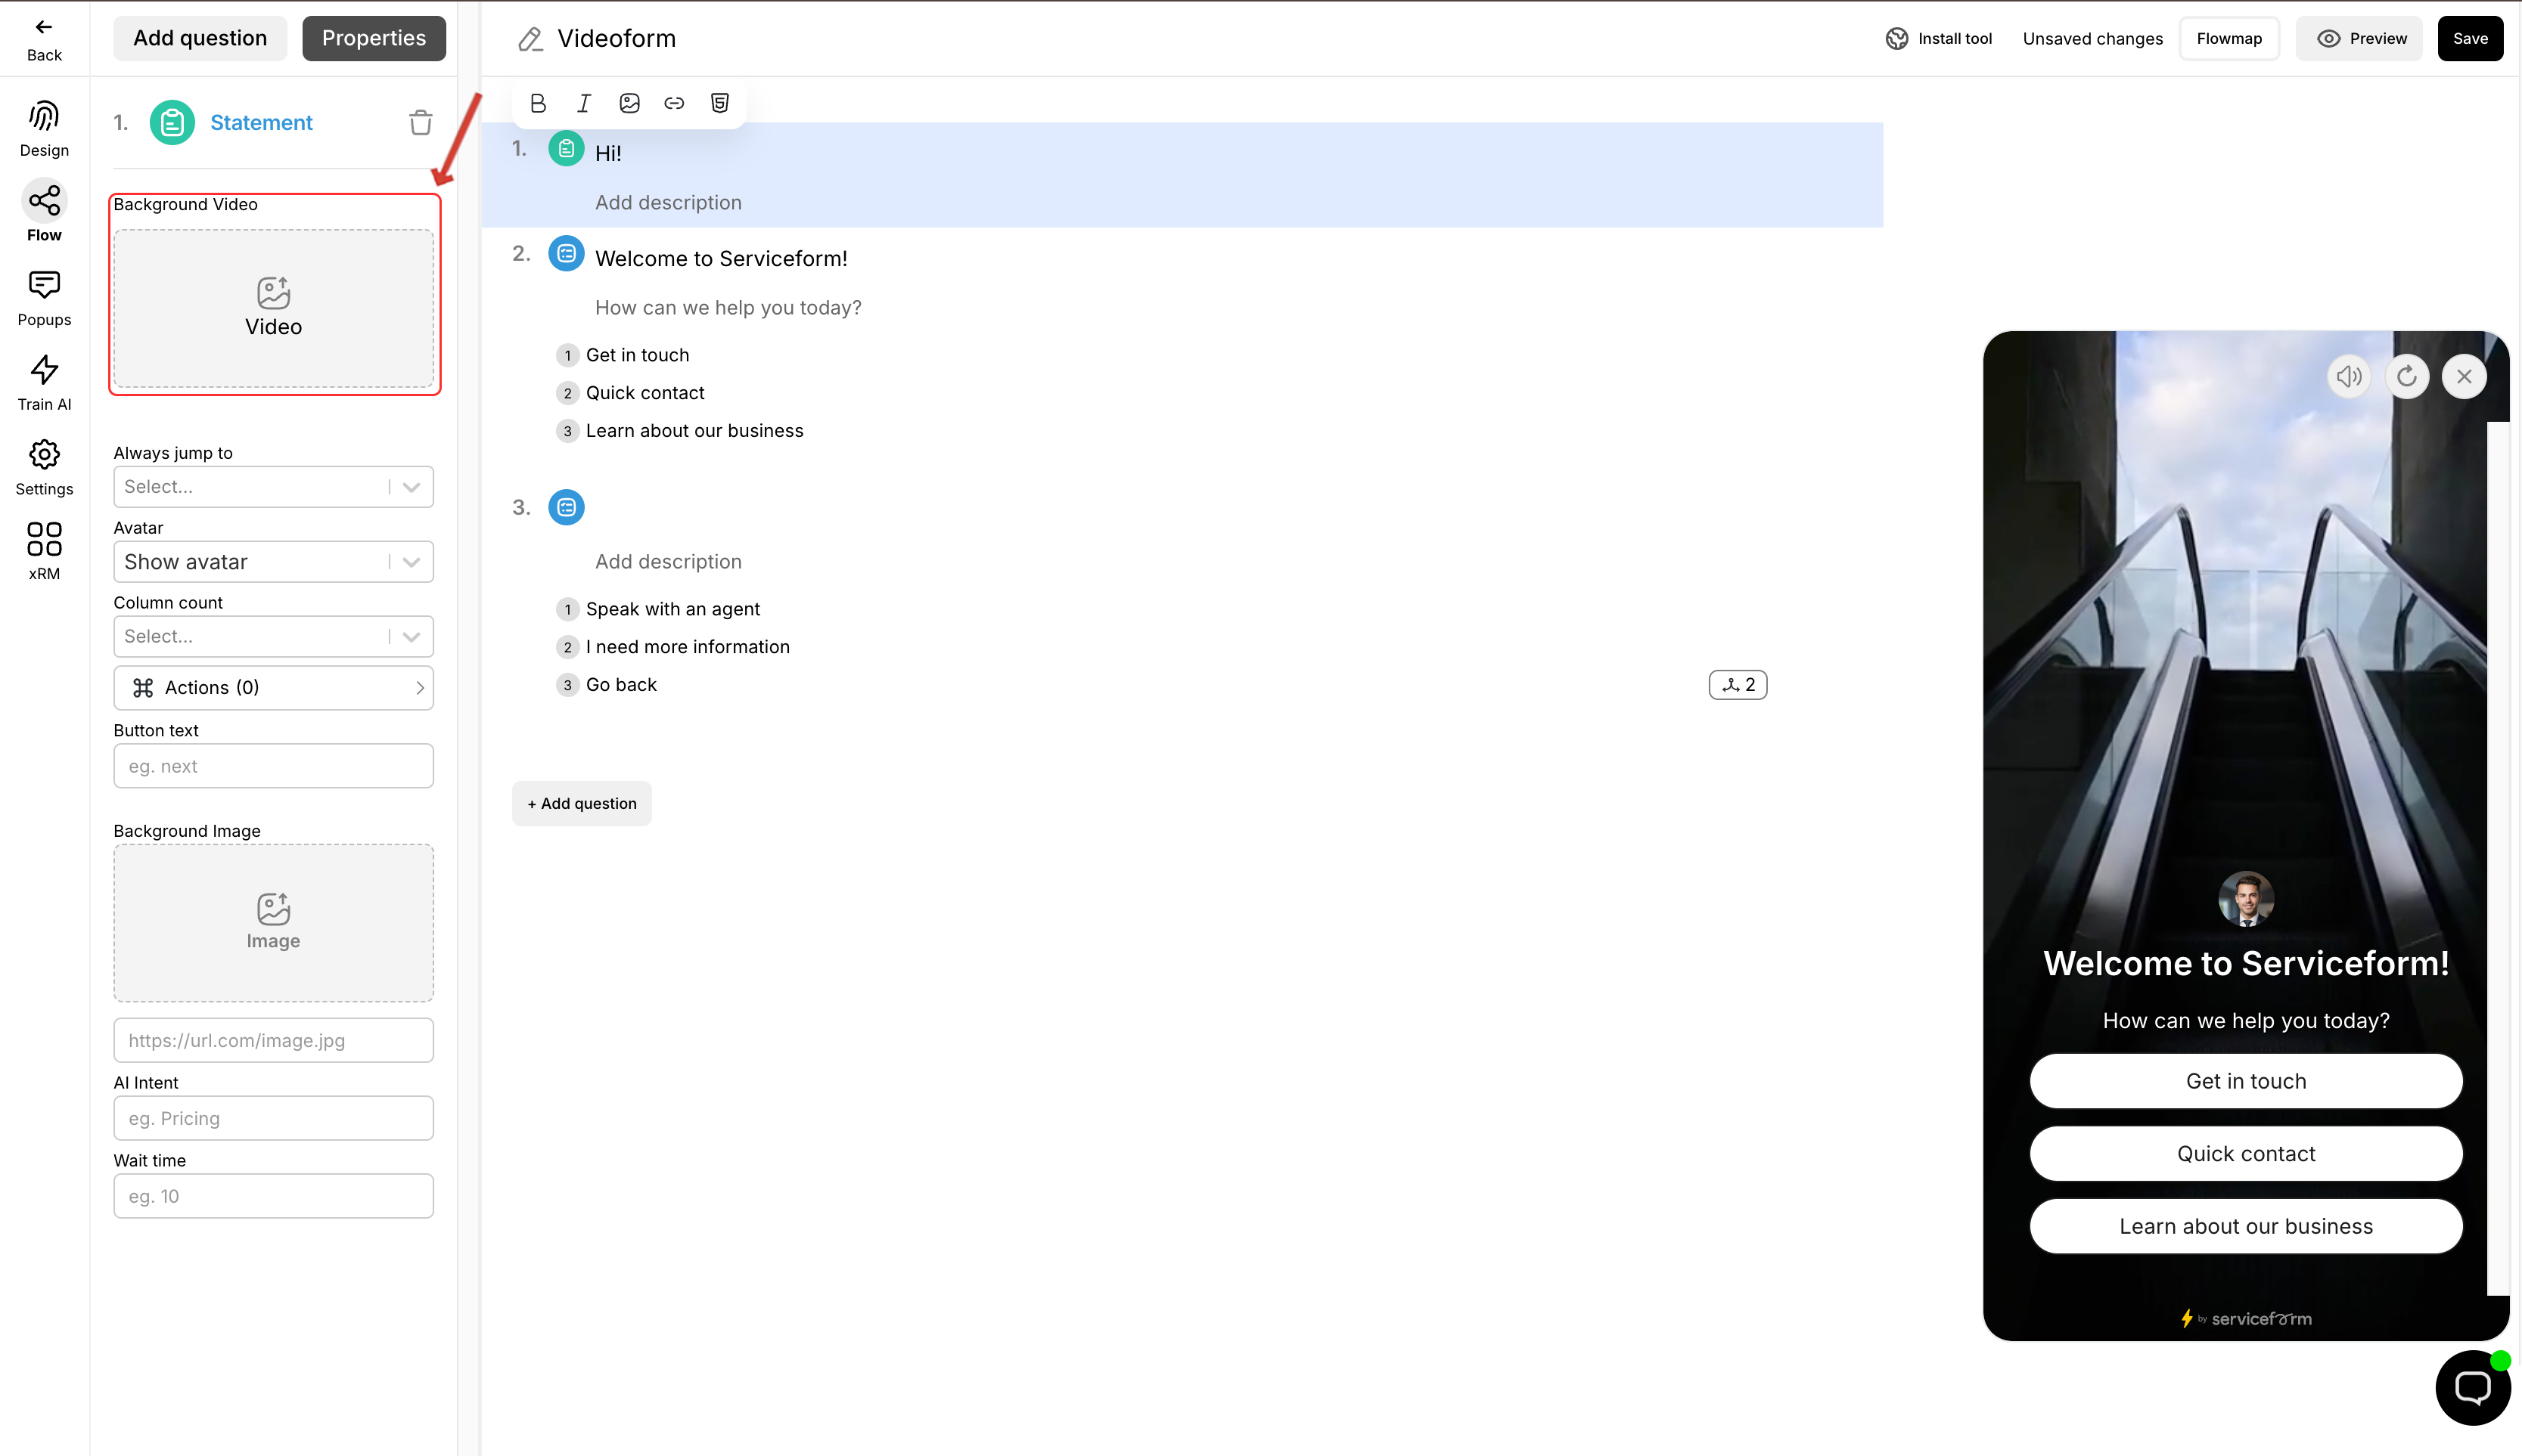Click the + Add question button

(582, 804)
